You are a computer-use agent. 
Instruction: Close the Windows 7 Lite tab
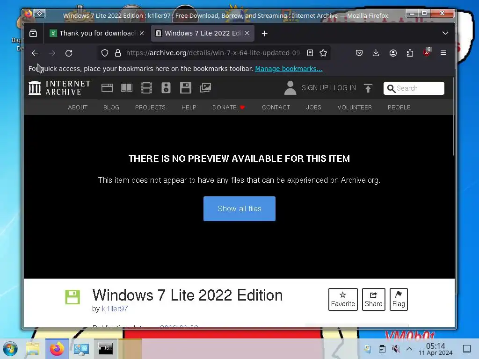point(247,33)
